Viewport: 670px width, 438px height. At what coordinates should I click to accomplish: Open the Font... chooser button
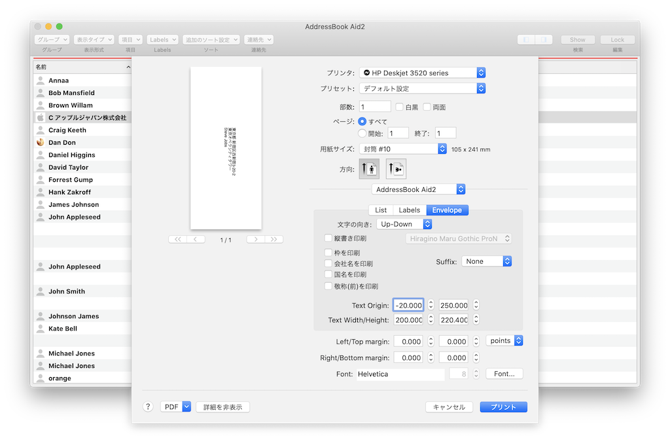(x=504, y=374)
